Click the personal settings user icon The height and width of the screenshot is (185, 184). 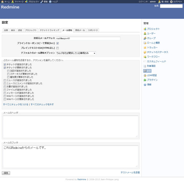[x=159, y=2]
